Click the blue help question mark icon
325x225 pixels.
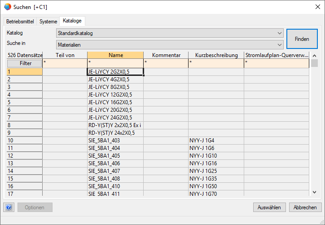click(9, 207)
